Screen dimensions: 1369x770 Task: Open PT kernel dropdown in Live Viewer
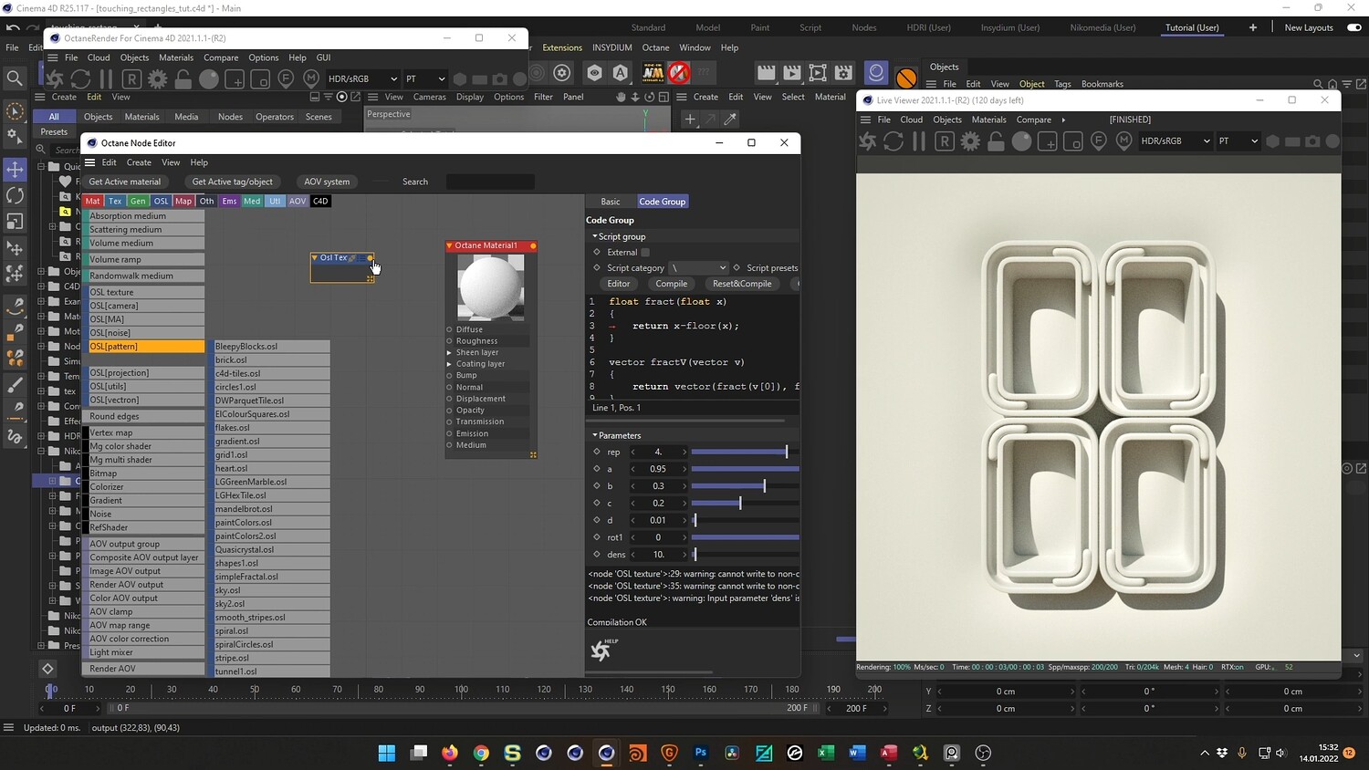[1238, 141]
